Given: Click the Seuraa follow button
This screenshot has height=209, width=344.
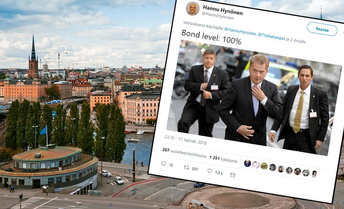Looking at the screenshot, I should tap(322, 29).
